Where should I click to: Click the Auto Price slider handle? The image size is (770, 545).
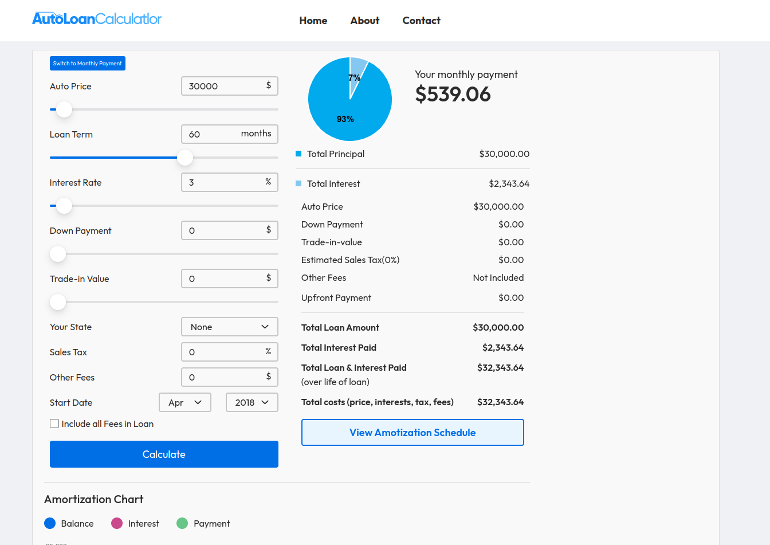64,109
